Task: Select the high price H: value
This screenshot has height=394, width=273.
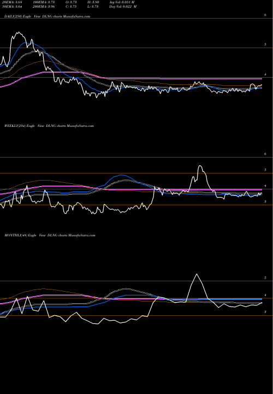Action: (94, 2)
